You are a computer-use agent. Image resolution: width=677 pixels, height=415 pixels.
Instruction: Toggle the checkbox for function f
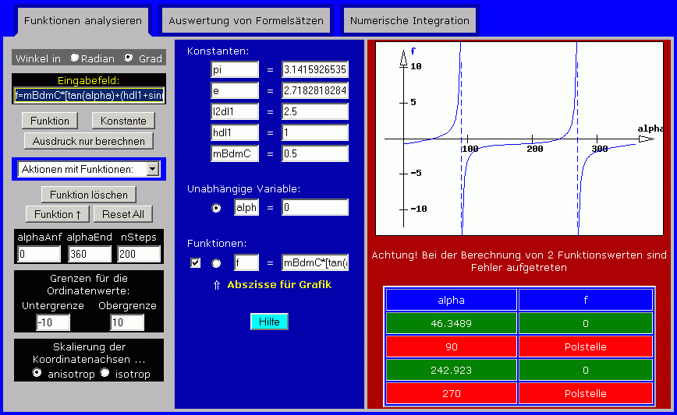[195, 263]
